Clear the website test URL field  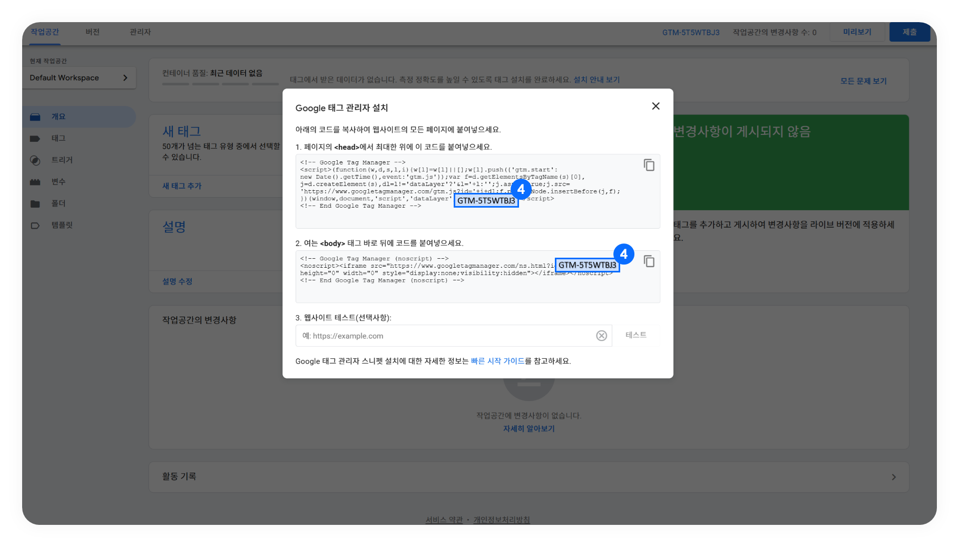point(601,336)
